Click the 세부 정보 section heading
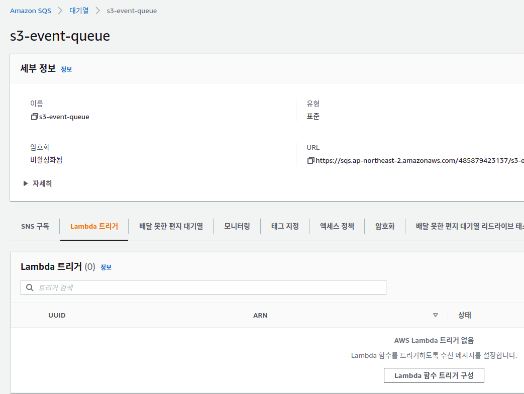Viewport: 524px width, 394px height. pos(38,68)
